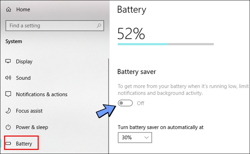
Task: Click the Notifications speech-bubble icon
Action: [9, 94]
